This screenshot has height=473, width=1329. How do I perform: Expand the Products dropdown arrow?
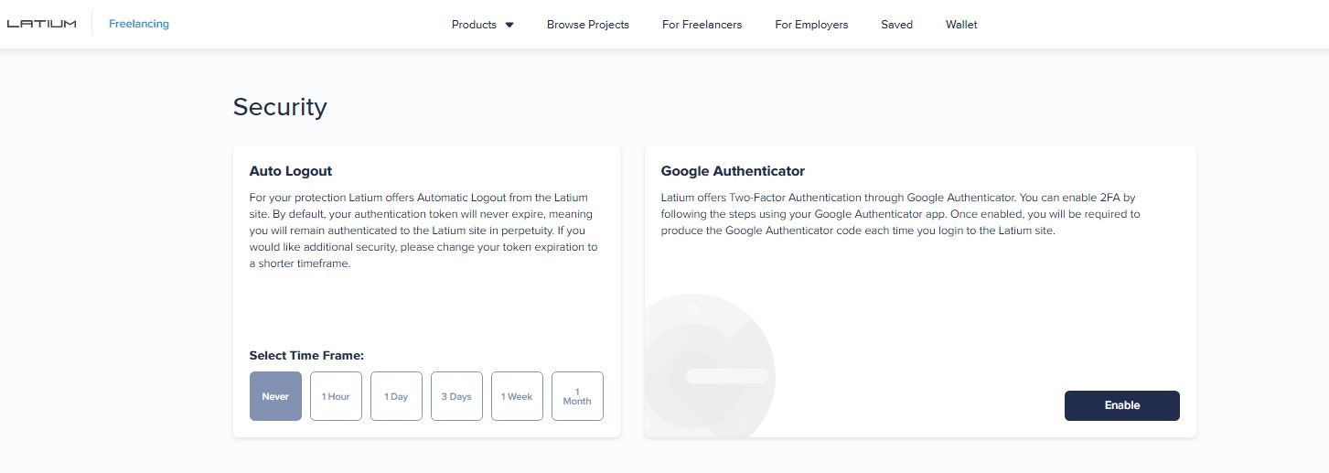tap(509, 25)
